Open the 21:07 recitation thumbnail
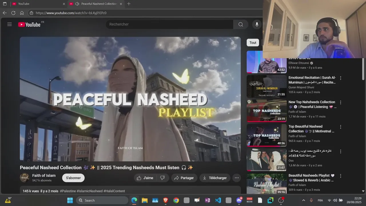This screenshot has height=206, width=366. click(x=266, y=160)
